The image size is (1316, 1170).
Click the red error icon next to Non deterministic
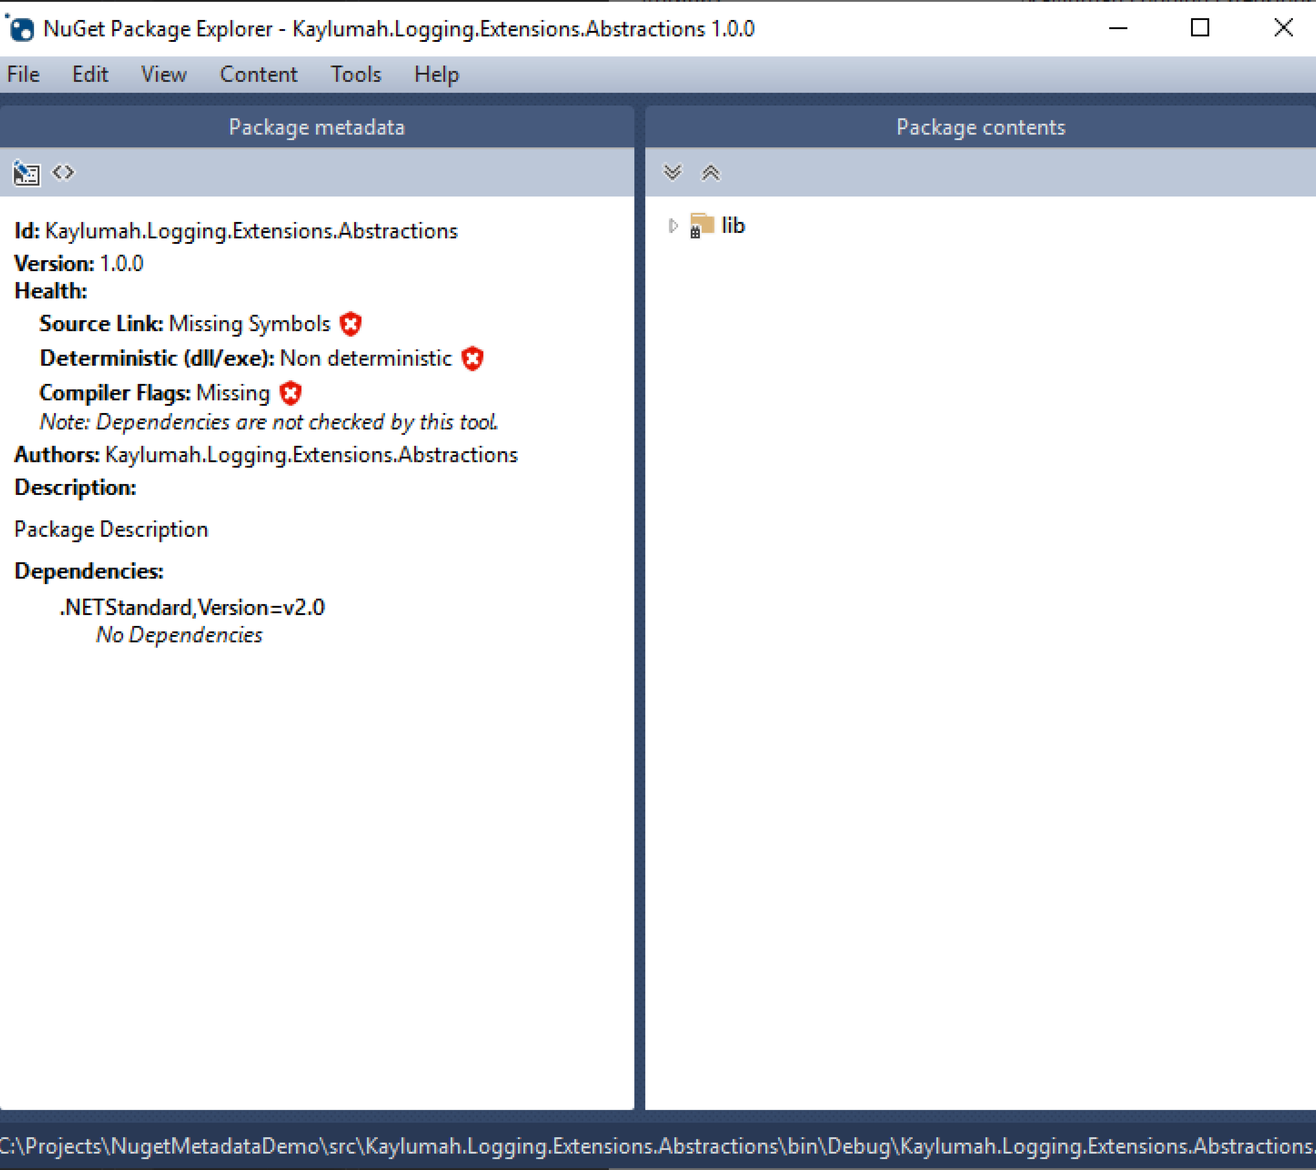pos(473,358)
